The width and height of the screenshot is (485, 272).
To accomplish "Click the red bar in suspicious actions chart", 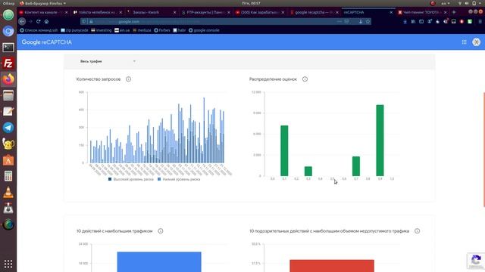I will tap(332, 266).
